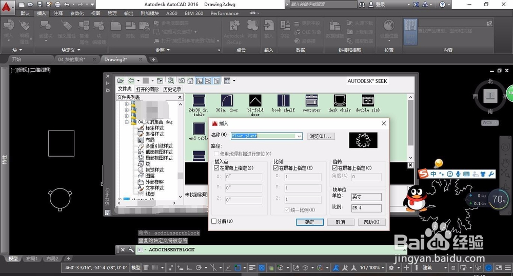This screenshot has height=276, width=513.
Task: Click the Load icon in Design Center toolbar
Action: click(x=121, y=81)
